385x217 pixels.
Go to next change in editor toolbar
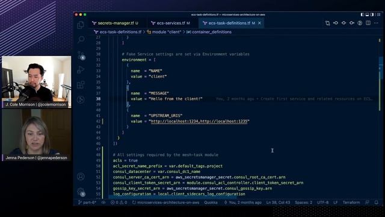352,23
